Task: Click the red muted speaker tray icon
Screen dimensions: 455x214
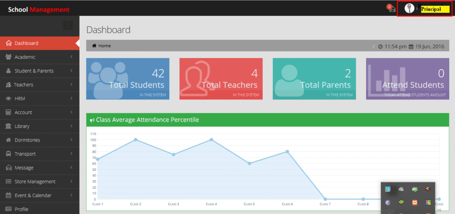Action: point(428,189)
